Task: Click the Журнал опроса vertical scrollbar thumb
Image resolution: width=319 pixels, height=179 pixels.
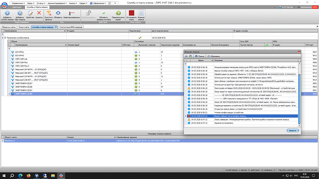Action: tap(299, 99)
